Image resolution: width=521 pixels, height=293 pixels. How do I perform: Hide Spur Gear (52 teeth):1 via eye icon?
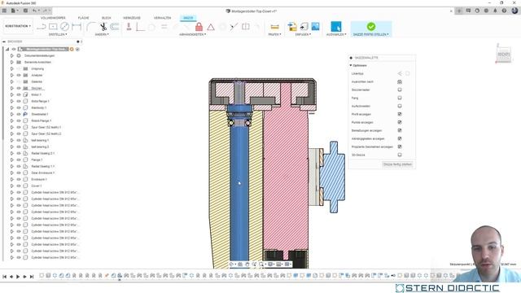[x=19, y=127]
